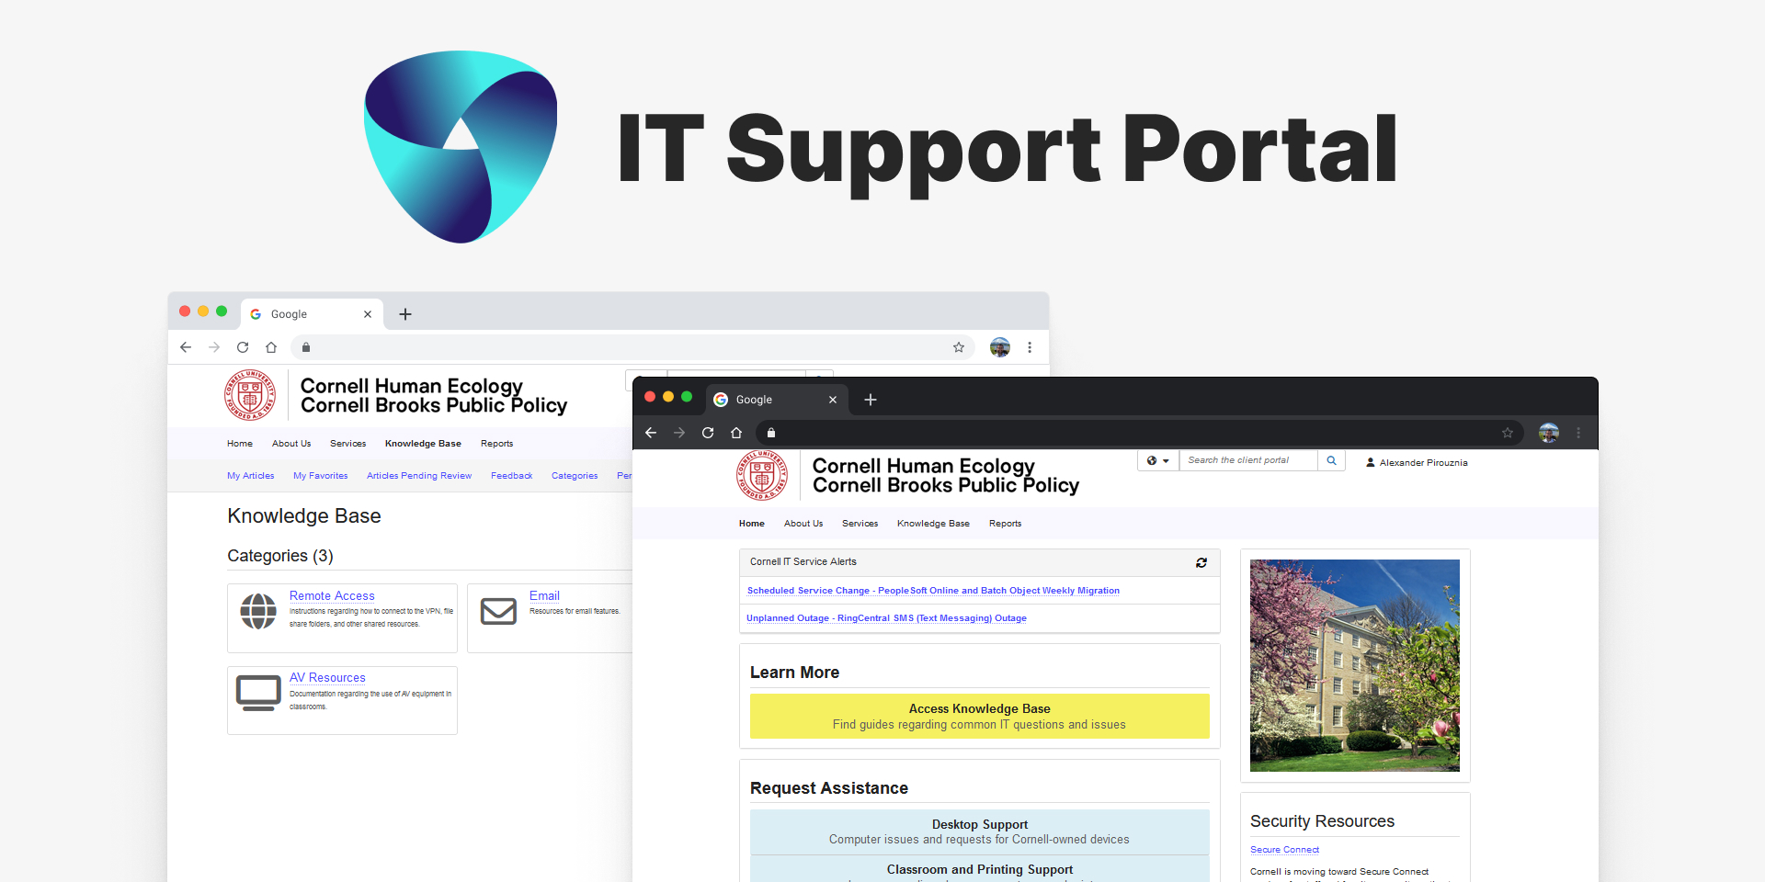
Task: Click the Cornell University seal logo
Action: 761,476
